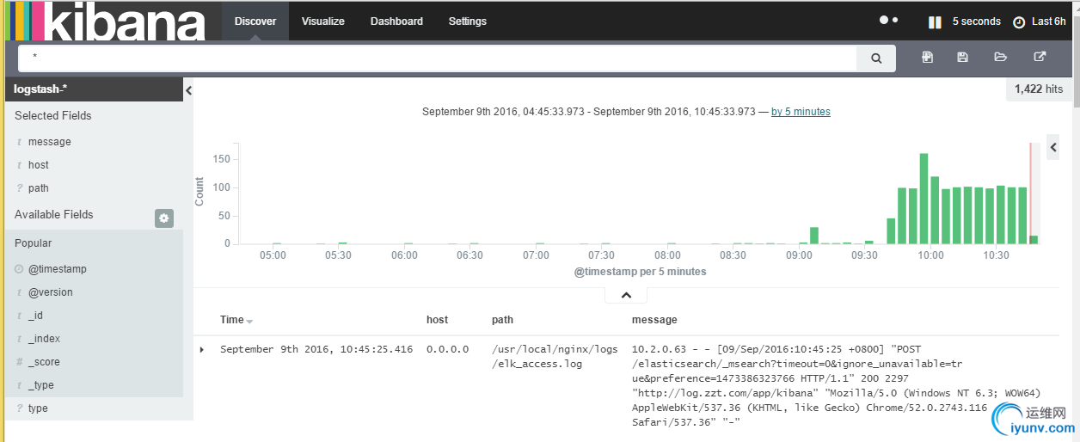1080x442 pixels.
Task: Expand the first log row triangle
Action: coord(202,349)
